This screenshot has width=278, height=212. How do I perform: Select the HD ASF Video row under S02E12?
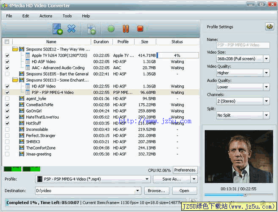click(101, 62)
